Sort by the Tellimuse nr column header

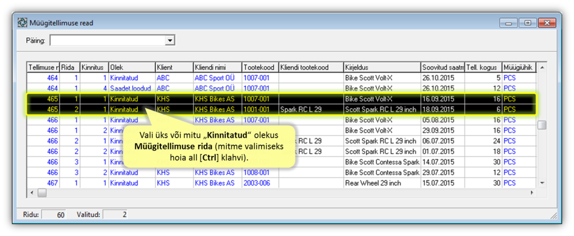44,68
